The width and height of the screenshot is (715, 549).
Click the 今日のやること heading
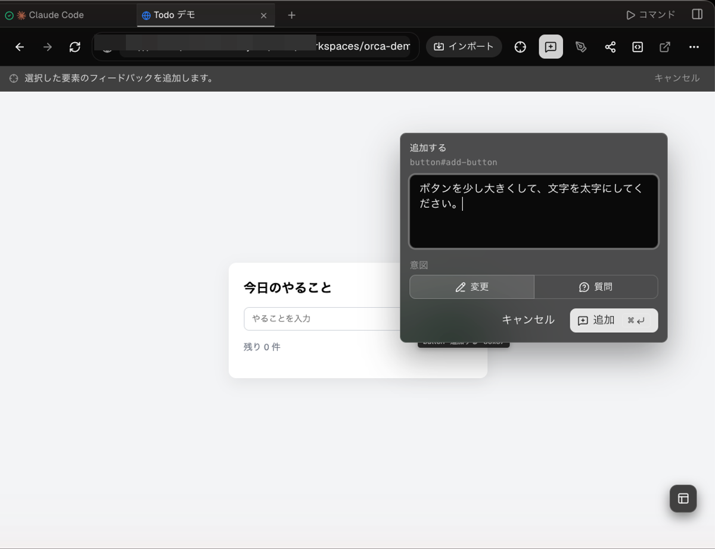(288, 288)
